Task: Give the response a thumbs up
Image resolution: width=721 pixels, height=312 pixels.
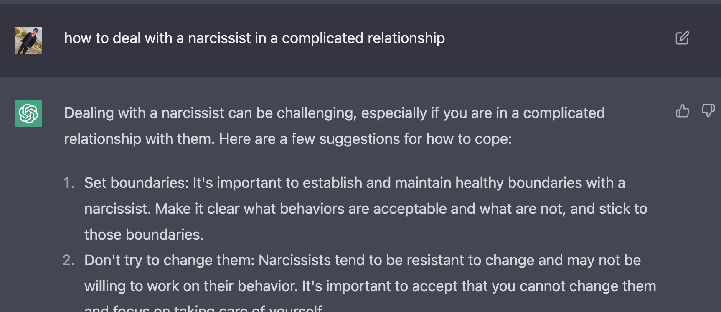Action: coord(683,111)
